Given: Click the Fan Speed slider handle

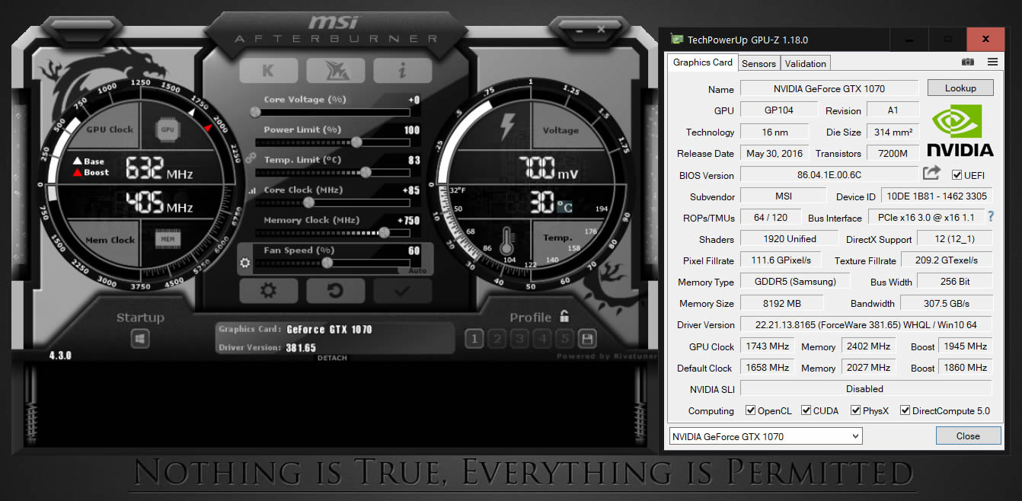Looking at the screenshot, I should (327, 263).
